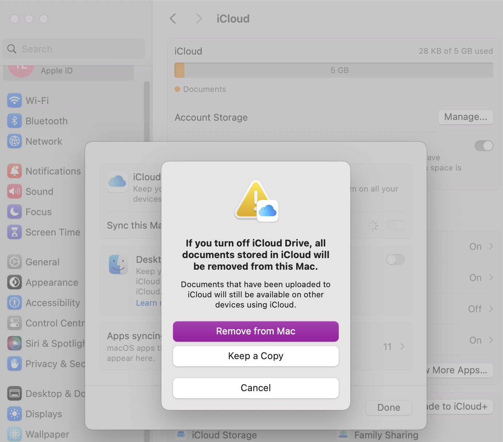Click the Screen Time hourglass icon
This screenshot has height=442, width=503.
click(14, 232)
